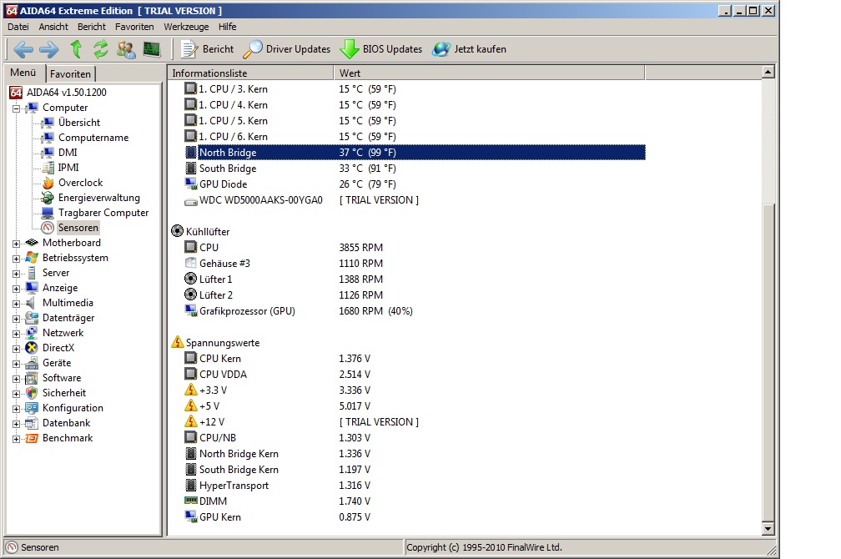Expand the Netzwerk node
Viewport: 841px width, 559px height.
pos(16,334)
